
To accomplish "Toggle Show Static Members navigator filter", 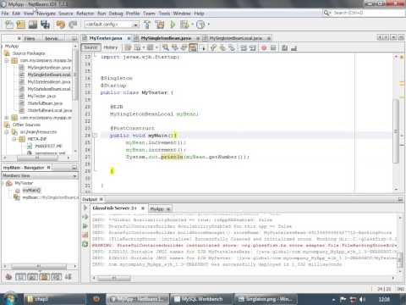I will pos(33,277).
